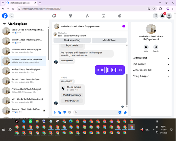Open Chrome tab search dropdown arrow
The image size is (176, 141).
pyautogui.click(x=3, y=3)
